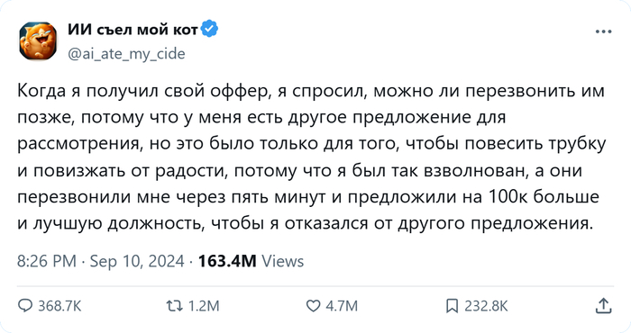Click the 368.7K replies count

[59, 307]
